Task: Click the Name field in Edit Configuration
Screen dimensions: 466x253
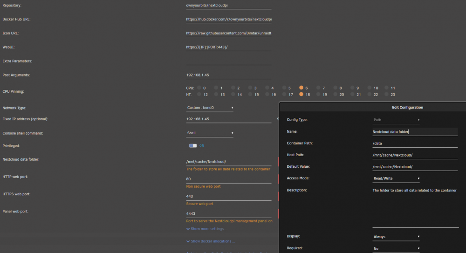Action: 415,132
